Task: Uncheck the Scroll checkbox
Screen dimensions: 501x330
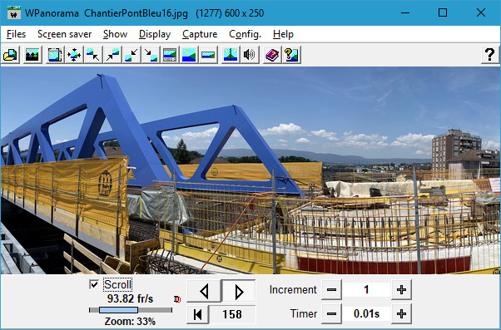Action: point(94,284)
